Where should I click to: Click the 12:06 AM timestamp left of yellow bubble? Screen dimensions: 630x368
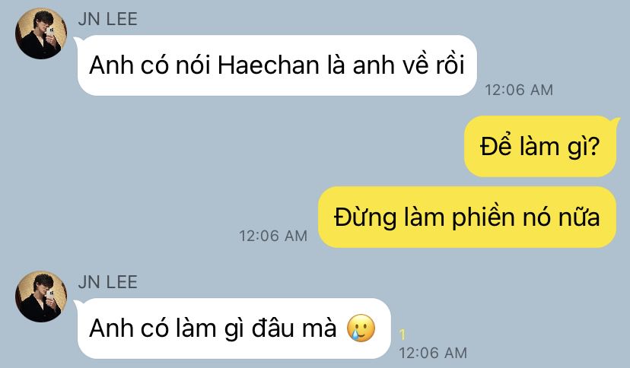(273, 236)
